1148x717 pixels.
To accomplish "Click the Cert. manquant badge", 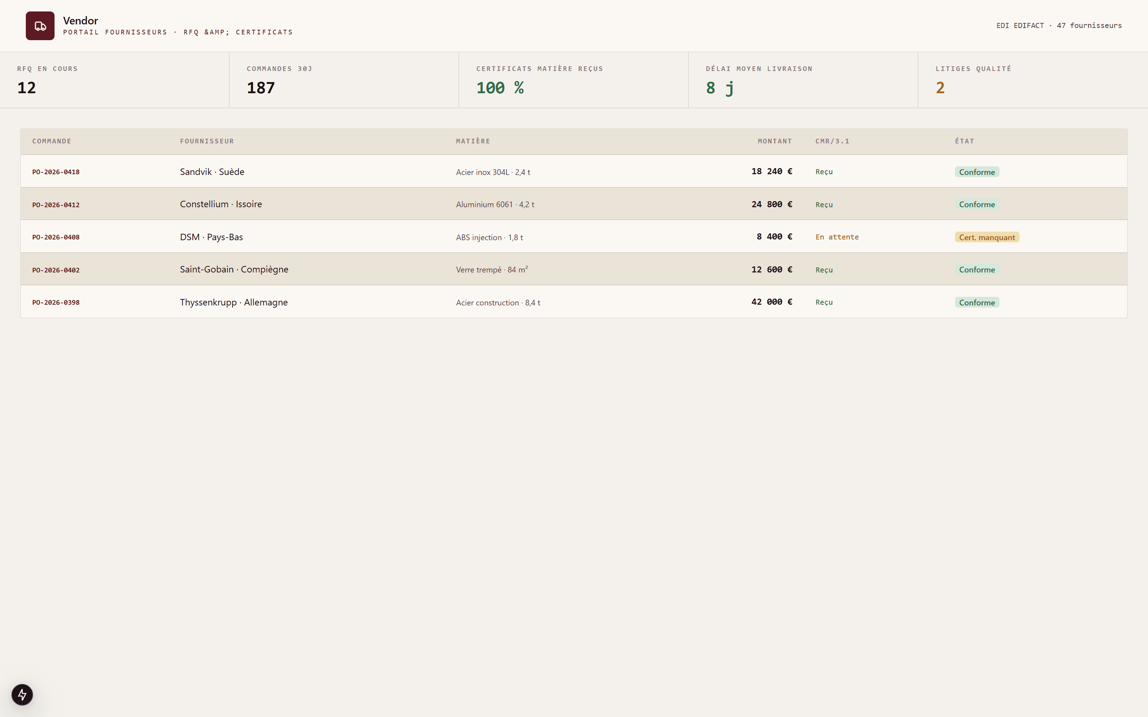I will [x=987, y=237].
